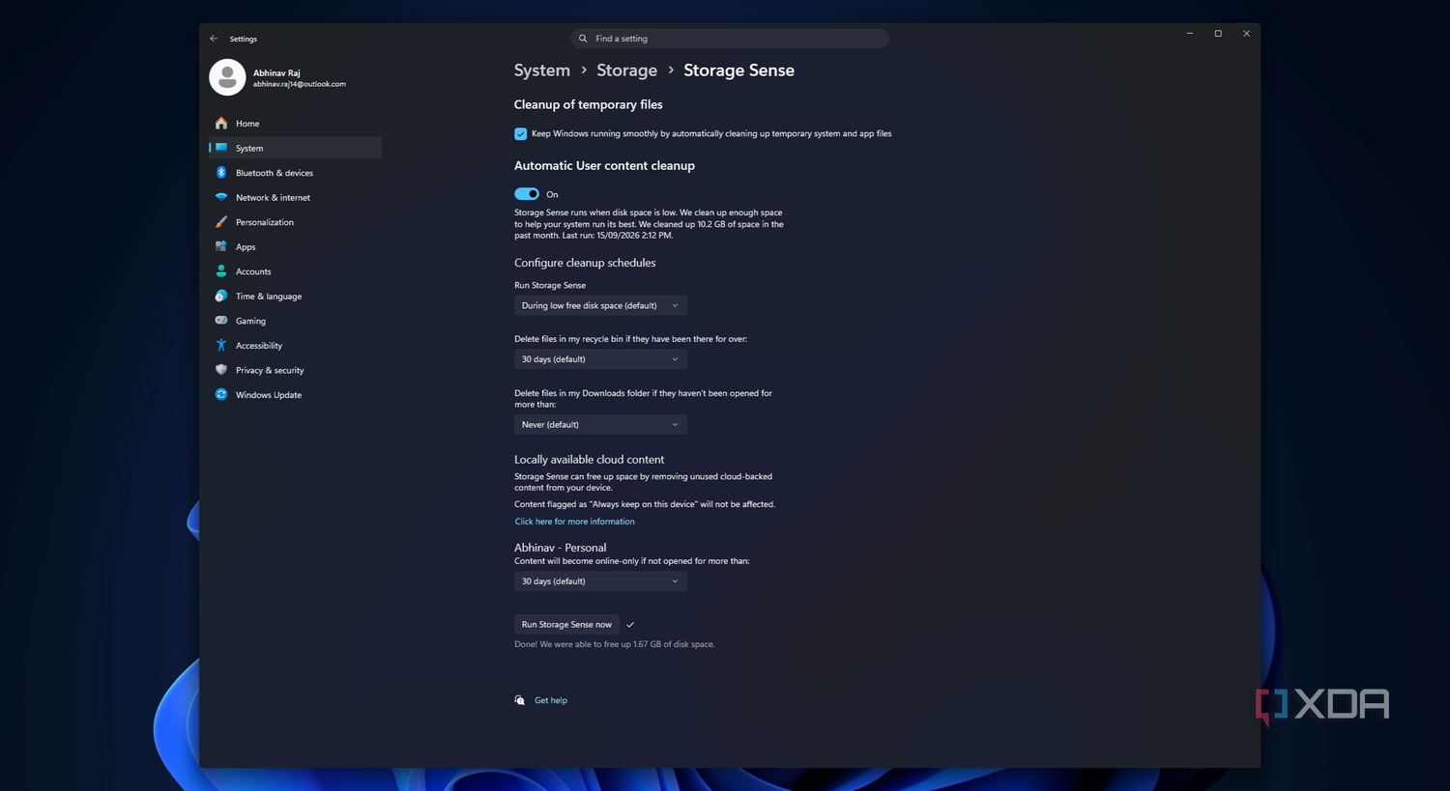This screenshot has width=1450, height=791.
Task: Select Time & language in sidebar
Action: [x=295, y=297]
